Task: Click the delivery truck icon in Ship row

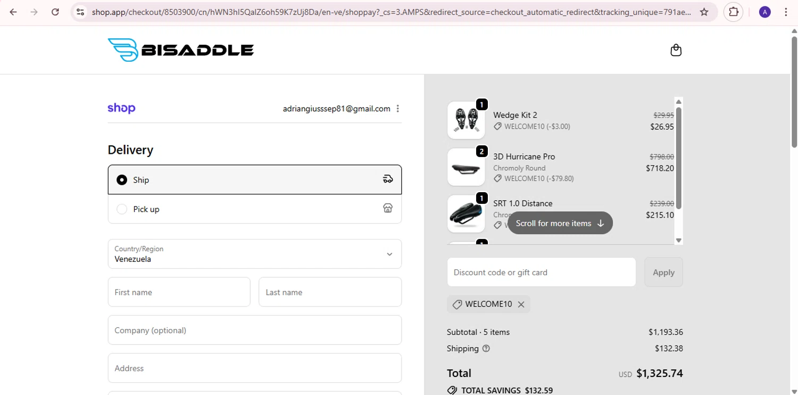Action: point(388,179)
